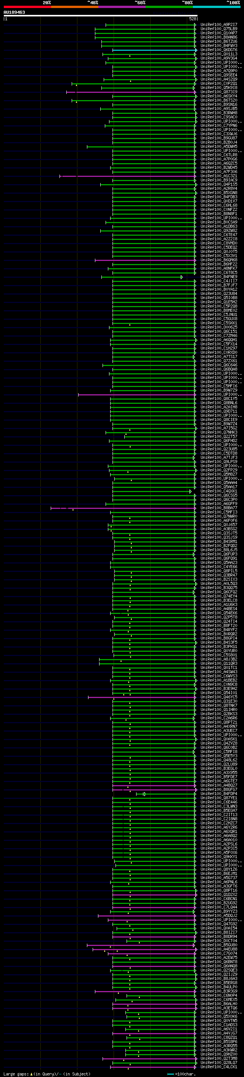
Task: Select hit label UniRef100_A4S2Q9
Action: [219, 79]
